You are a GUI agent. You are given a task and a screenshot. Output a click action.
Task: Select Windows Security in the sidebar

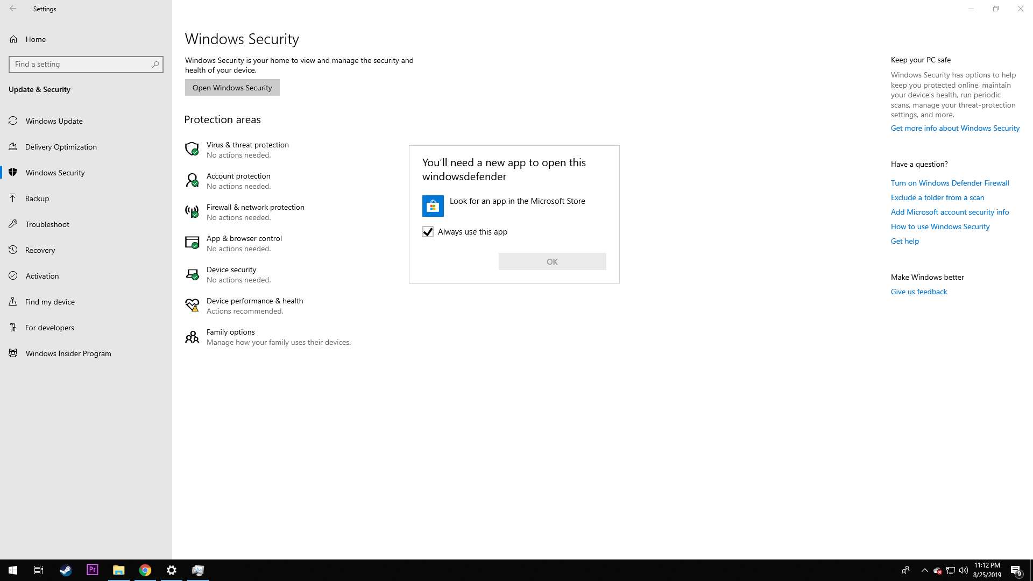(85, 172)
